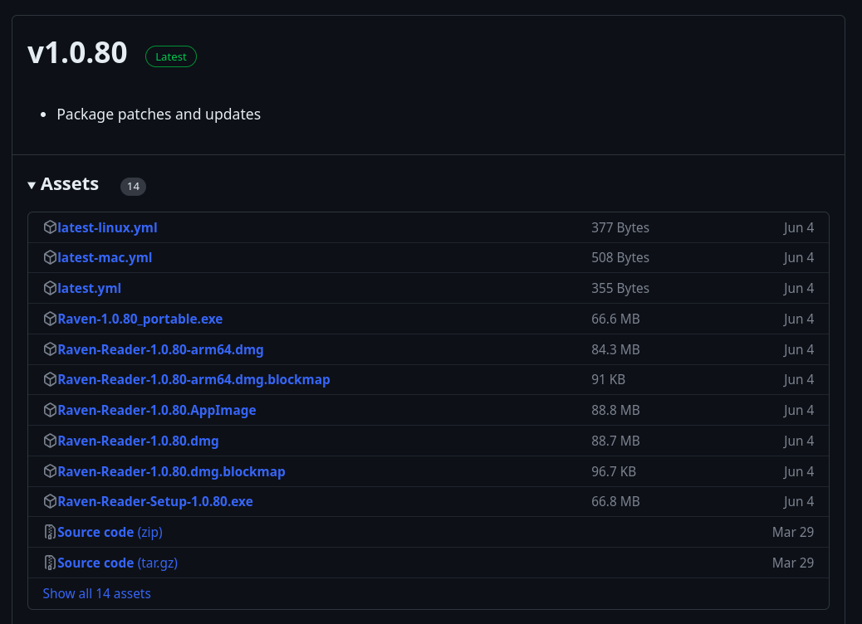Download Raven-Reader-1.0.80-arm64.dmg

tap(160, 349)
